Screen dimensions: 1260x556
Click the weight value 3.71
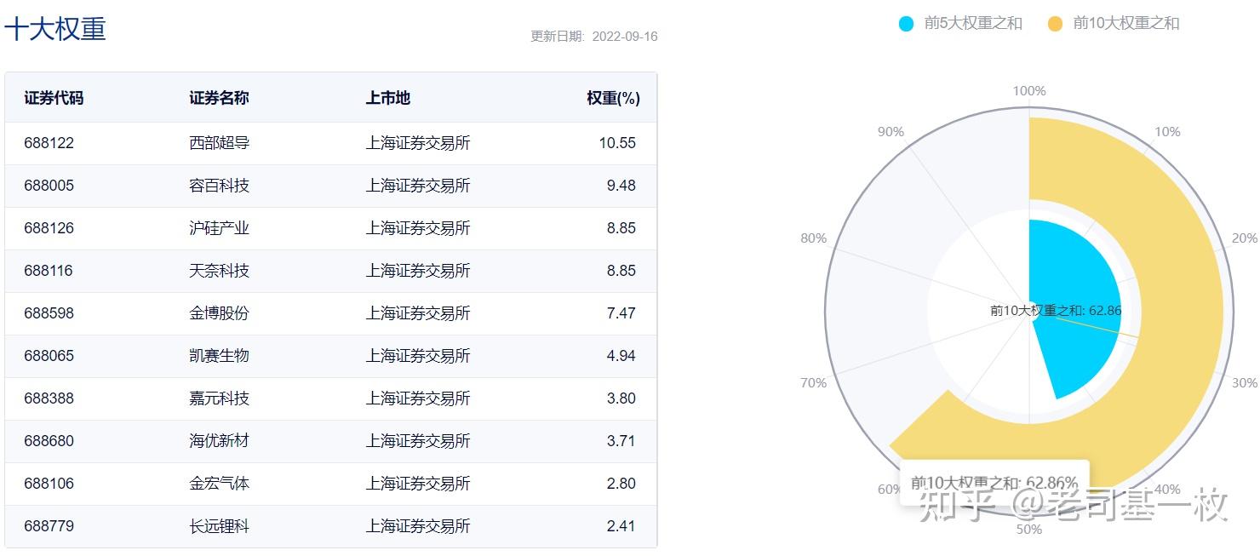tap(621, 441)
